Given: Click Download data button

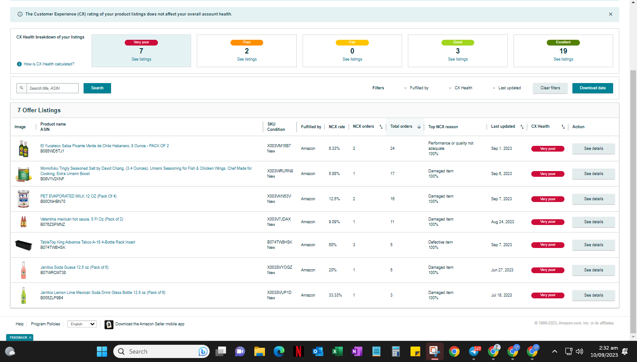Looking at the screenshot, I should point(593,88).
